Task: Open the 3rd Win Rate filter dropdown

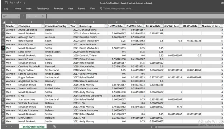Action: click(162, 26)
